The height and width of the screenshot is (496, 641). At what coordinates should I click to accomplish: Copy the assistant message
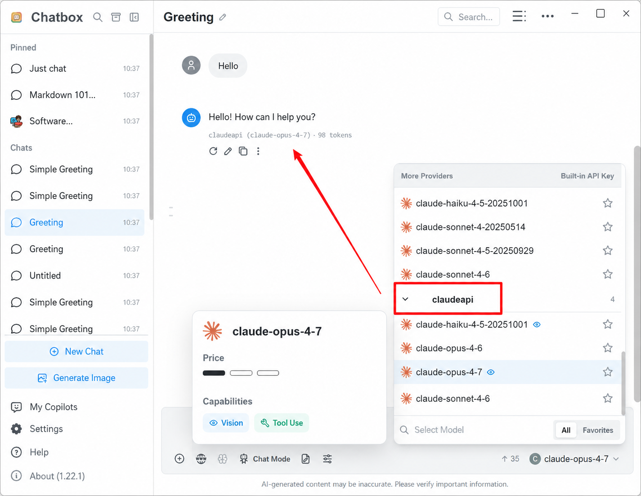tap(243, 151)
